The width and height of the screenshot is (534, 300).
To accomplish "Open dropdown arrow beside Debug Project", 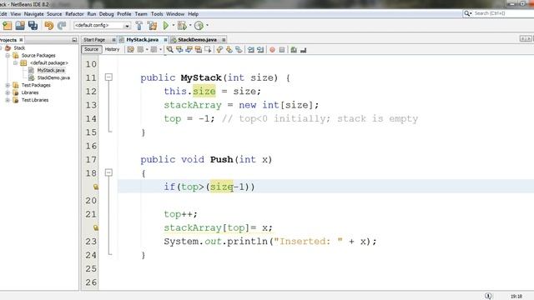I will (x=190, y=26).
